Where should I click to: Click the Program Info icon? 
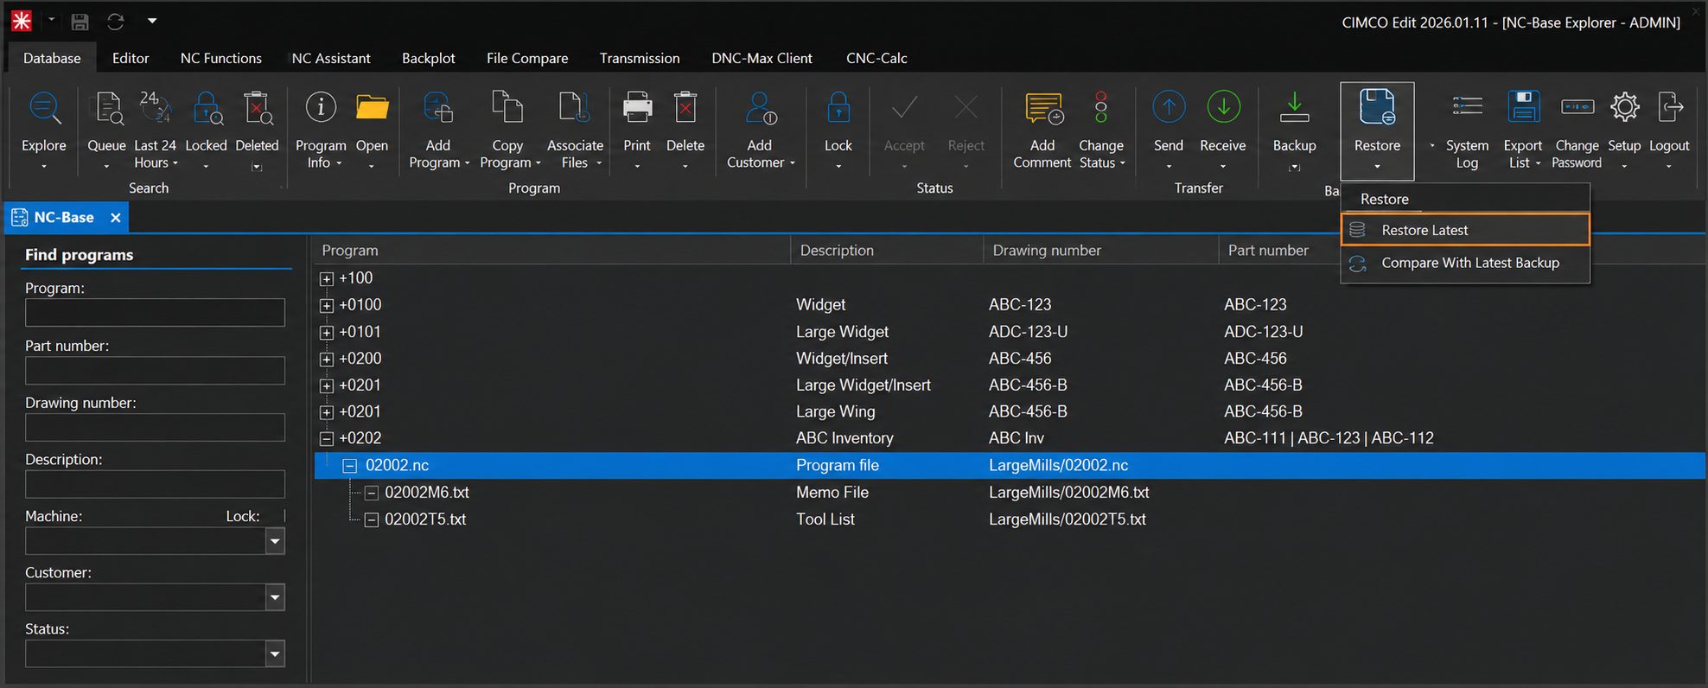[x=321, y=107]
